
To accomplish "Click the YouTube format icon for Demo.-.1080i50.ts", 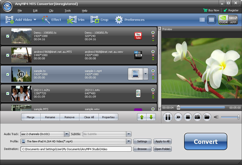I will [x=138, y=36].
